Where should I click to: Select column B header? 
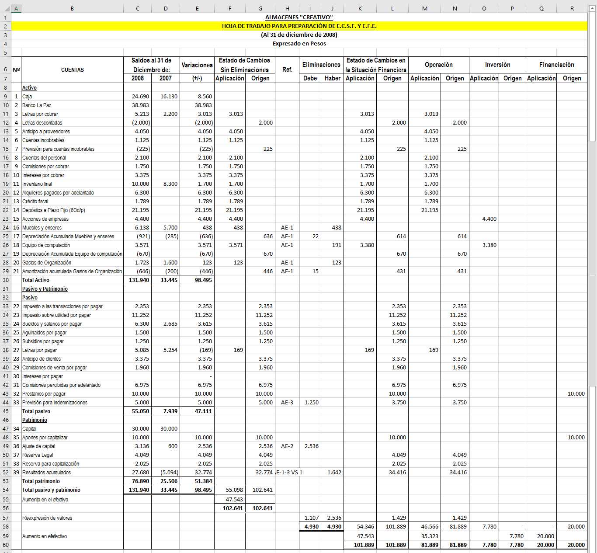point(72,8)
